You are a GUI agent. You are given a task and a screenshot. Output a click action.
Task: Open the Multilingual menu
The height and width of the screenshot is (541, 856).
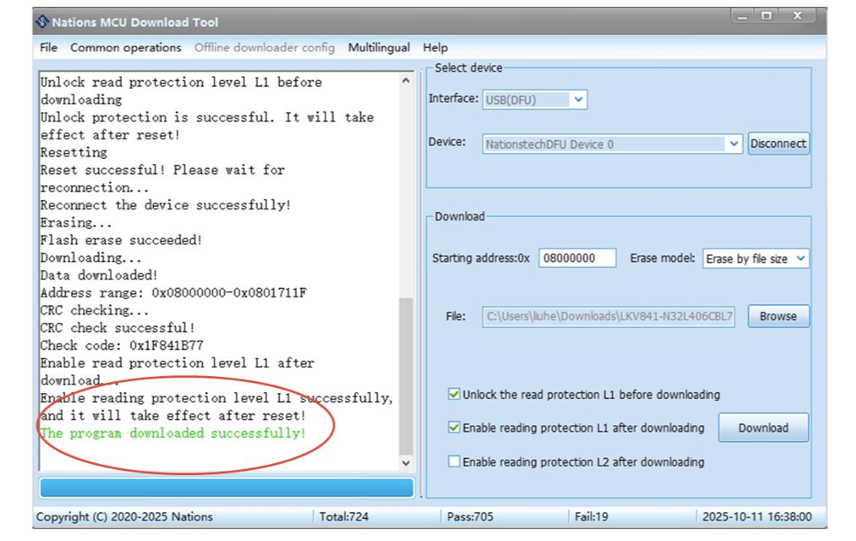click(x=378, y=48)
